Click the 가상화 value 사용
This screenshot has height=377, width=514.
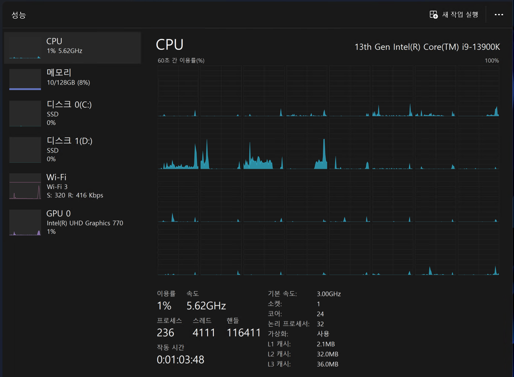pos(323,334)
